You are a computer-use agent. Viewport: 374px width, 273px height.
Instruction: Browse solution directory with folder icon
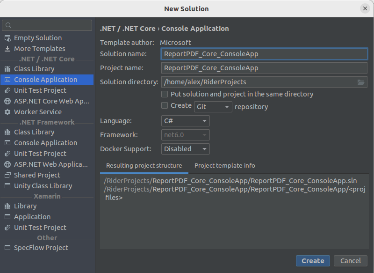(x=361, y=82)
